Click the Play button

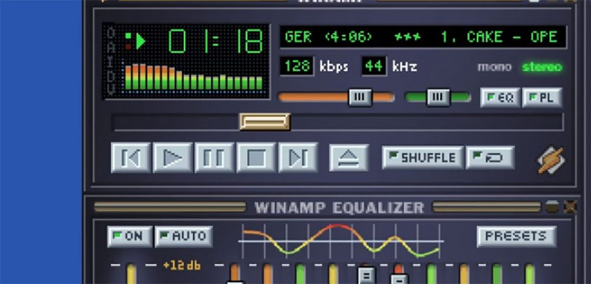(x=173, y=157)
